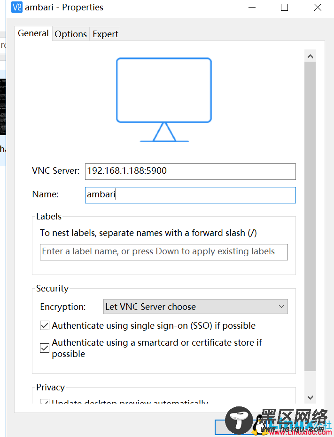Click the 'Labels' group heading
Image resolution: width=334 pixels, height=437 pixels.
pos(49,216)
